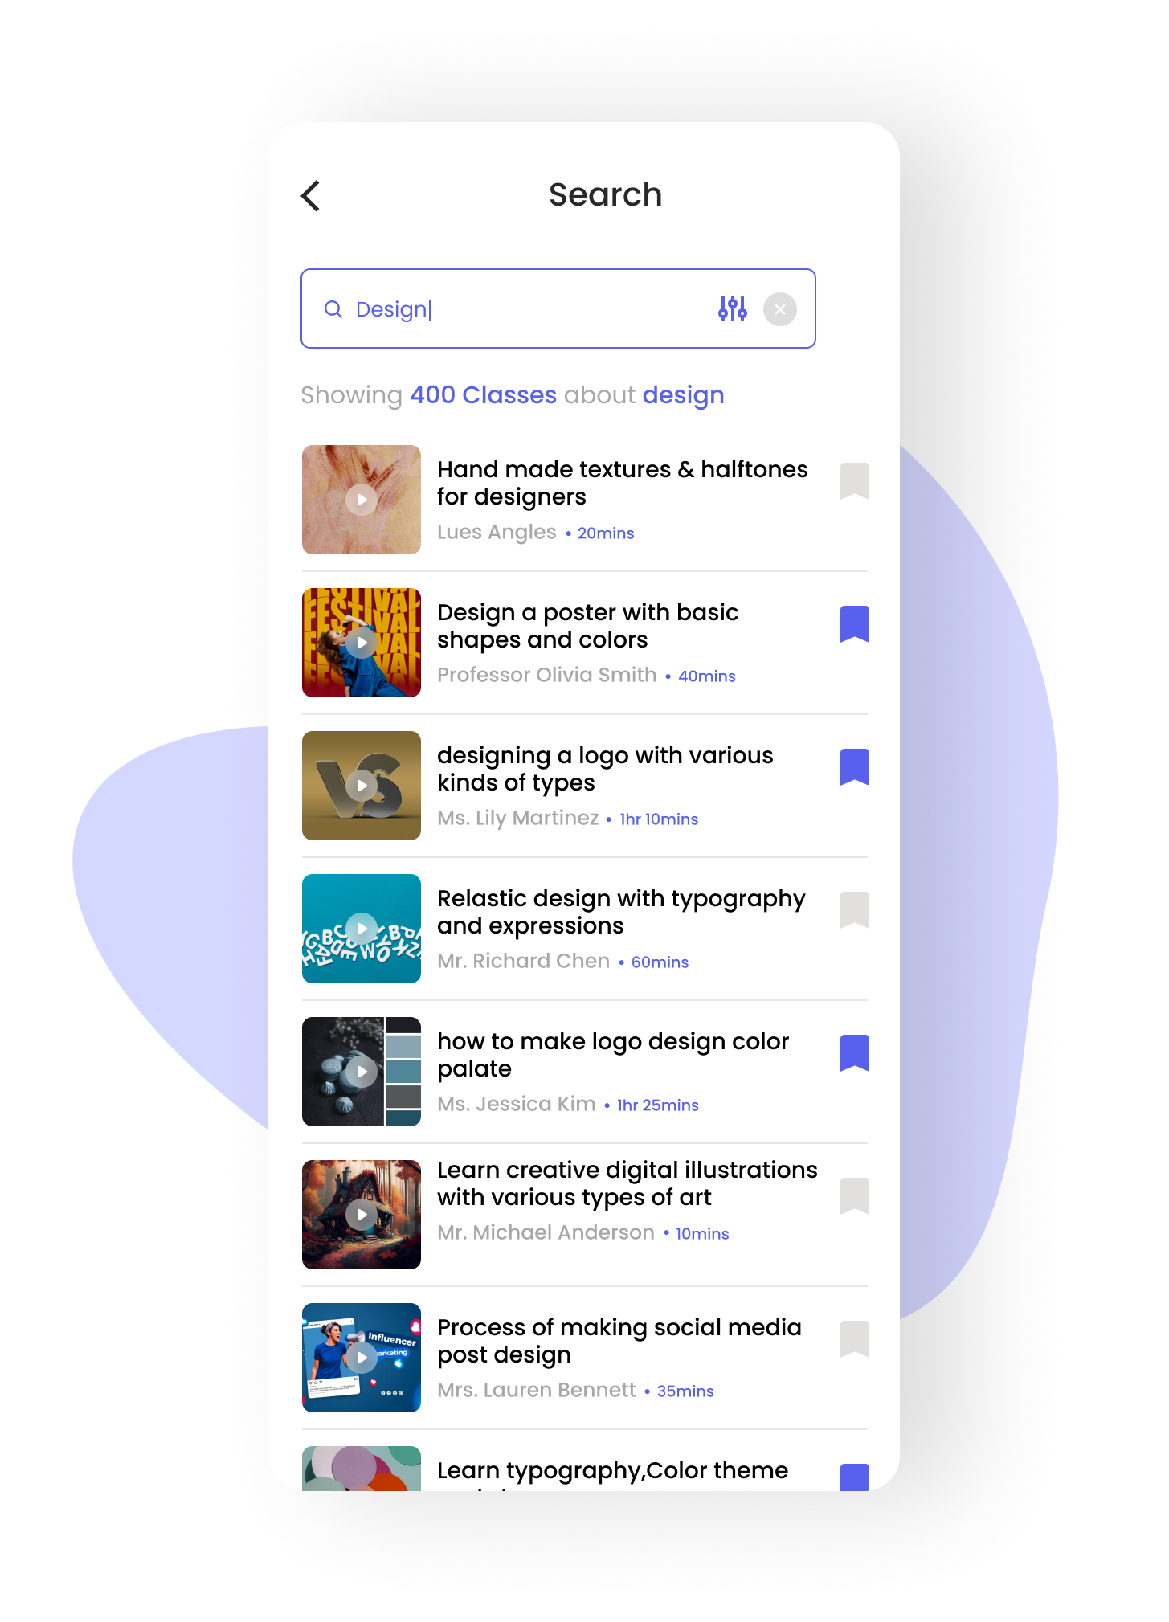Bookmark Process of making social media post
Screen dimensions: 1169x1622
pyautogui.click(x=854, y=1338)
